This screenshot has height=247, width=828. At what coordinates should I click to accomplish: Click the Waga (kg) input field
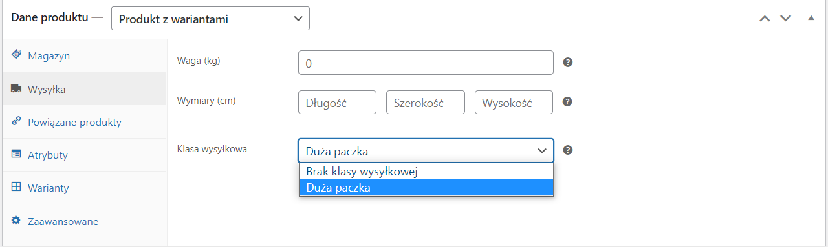(426, 63)
